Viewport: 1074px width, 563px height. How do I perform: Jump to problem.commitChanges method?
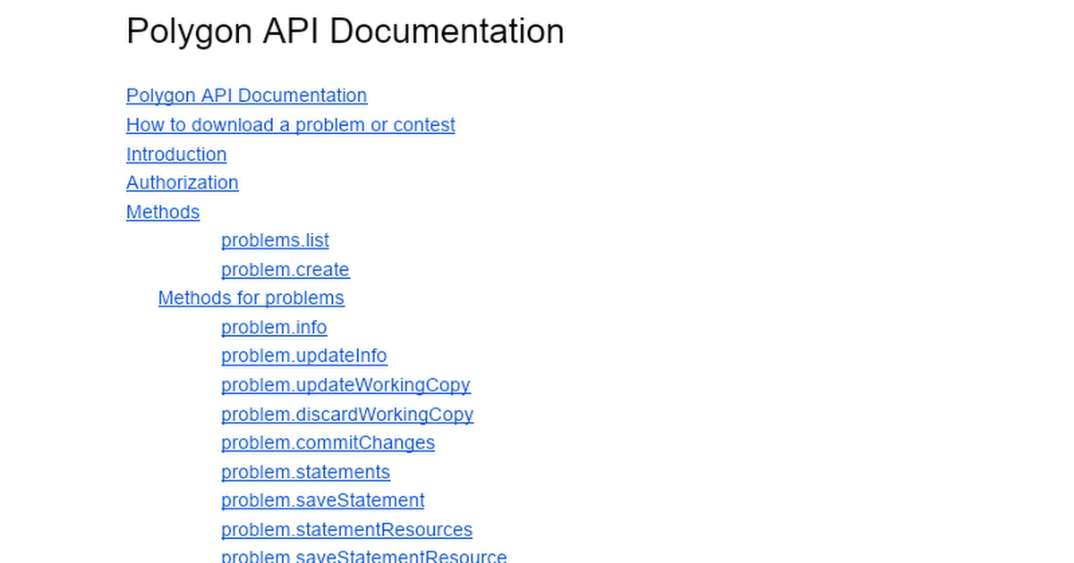point(328,443)
